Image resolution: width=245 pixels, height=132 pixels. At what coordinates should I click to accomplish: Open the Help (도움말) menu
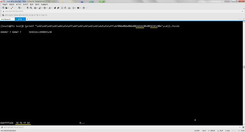pos(45,4)
